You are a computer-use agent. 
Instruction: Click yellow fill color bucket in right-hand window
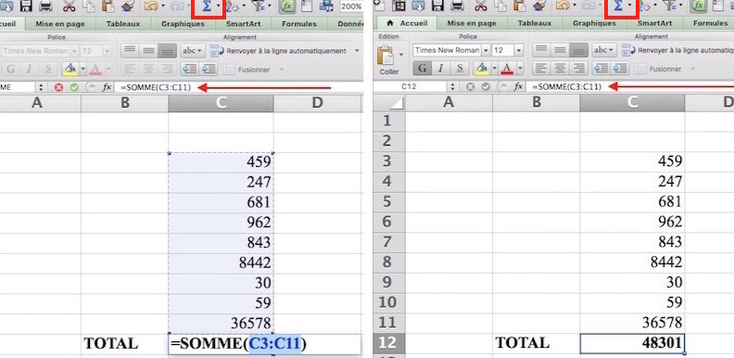tap(481, 69)
